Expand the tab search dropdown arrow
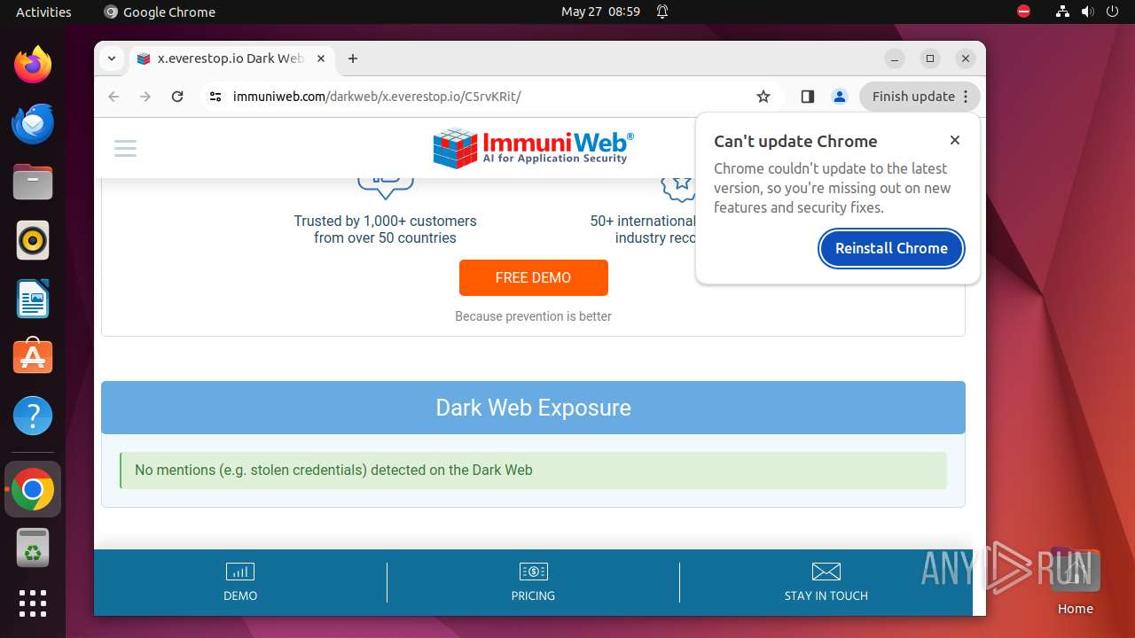 (x=111, y=58)
